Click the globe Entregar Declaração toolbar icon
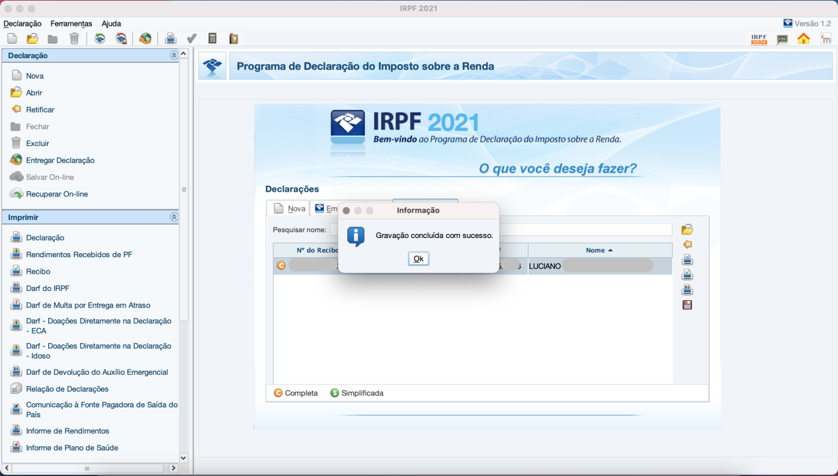 pos(145,38)
